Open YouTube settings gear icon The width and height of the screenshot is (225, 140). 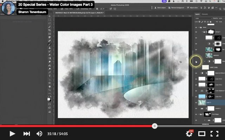[189, 134]
